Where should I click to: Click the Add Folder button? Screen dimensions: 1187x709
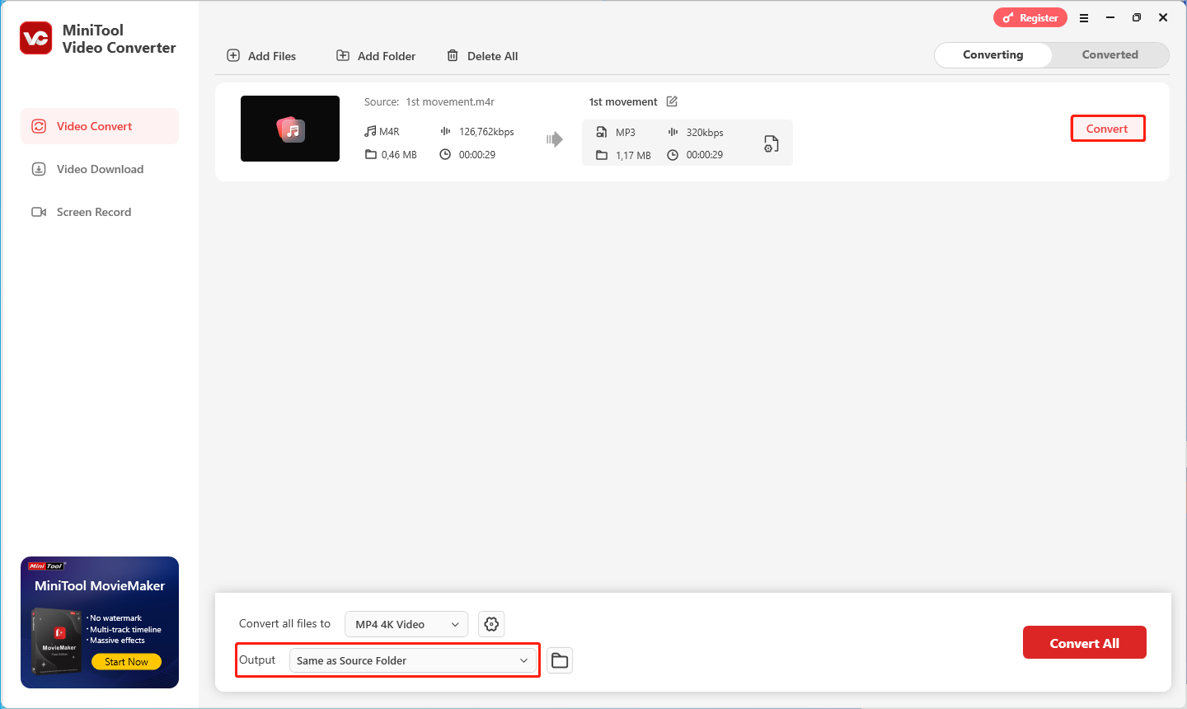click(x=376, y=56)
